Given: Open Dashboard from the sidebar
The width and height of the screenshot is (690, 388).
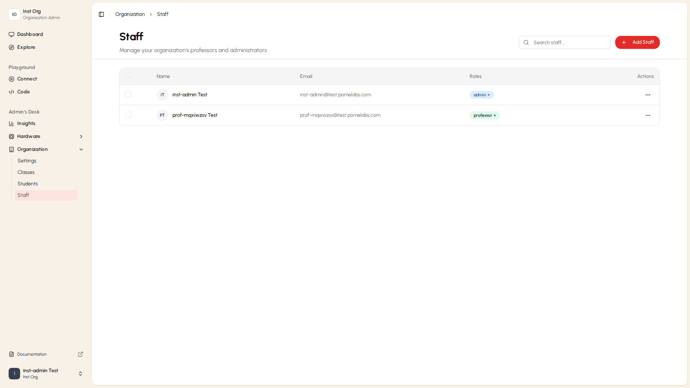Looking at the screenshot, I should [46, 34].
